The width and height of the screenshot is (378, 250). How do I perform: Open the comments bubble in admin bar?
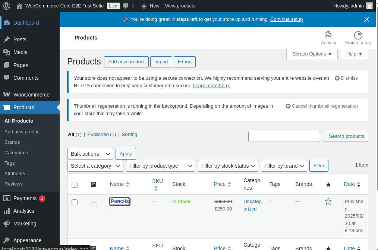(126, 6)
